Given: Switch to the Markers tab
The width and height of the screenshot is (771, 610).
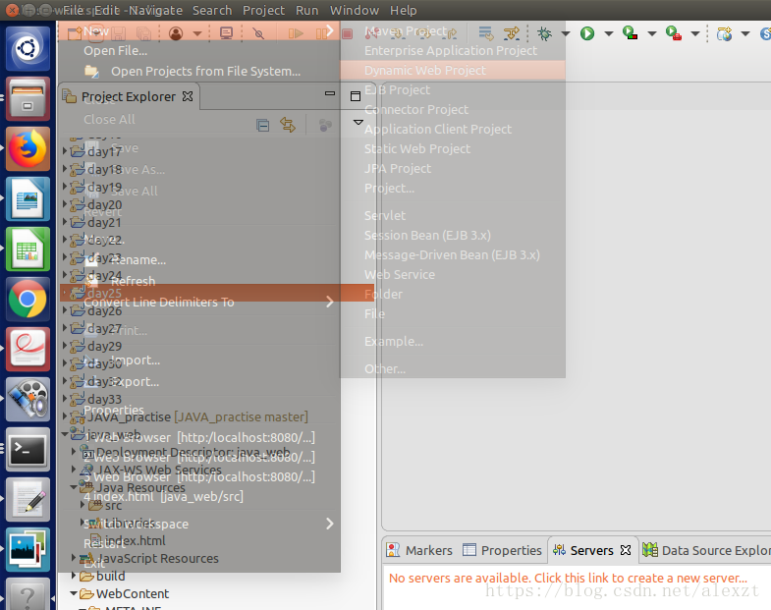Looking at the screenshot, I should (x=419, y=550).
